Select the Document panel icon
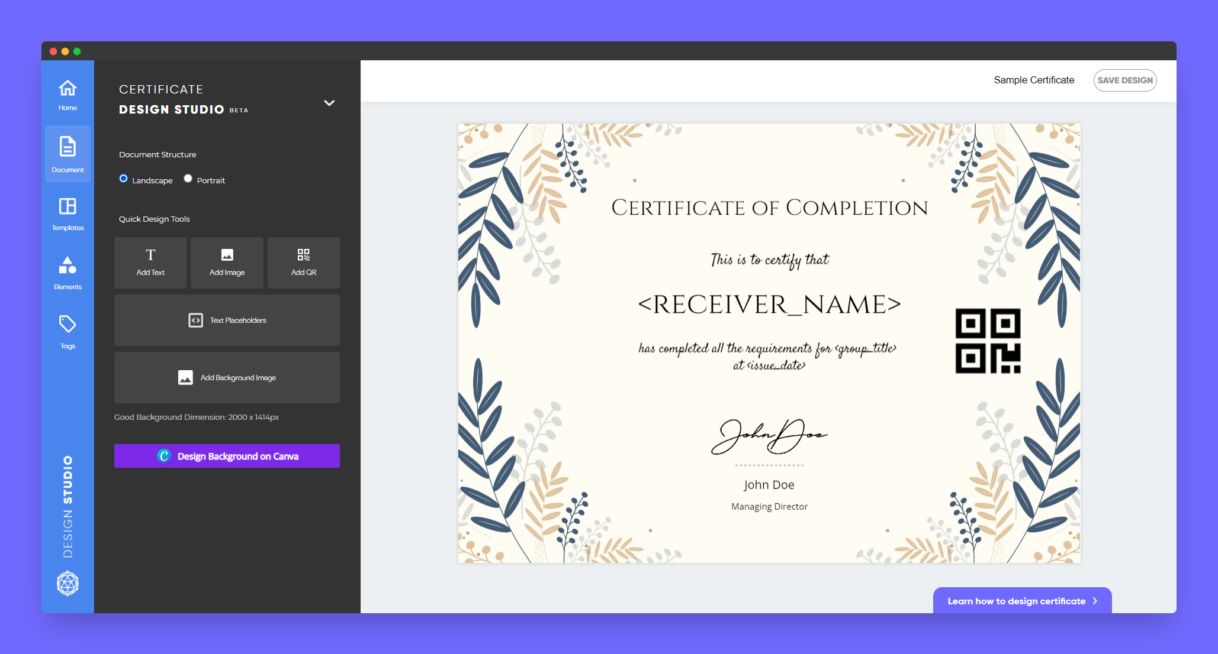This screenshot has height=654, width=1218. coord(67,154)
